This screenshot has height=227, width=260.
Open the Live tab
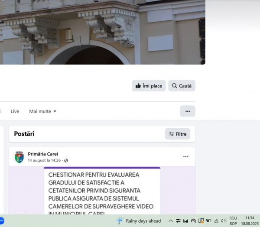click(15, 111)
